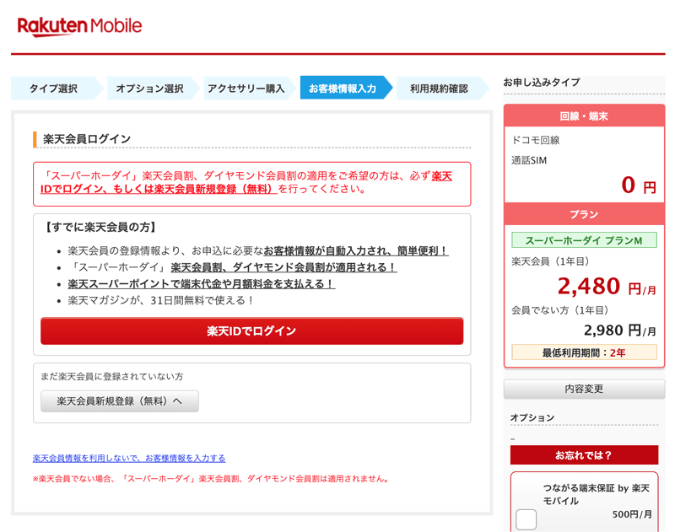Open link to enter info without 楽天会員情報
The image size is (675, 532).
tap(129, 458)
